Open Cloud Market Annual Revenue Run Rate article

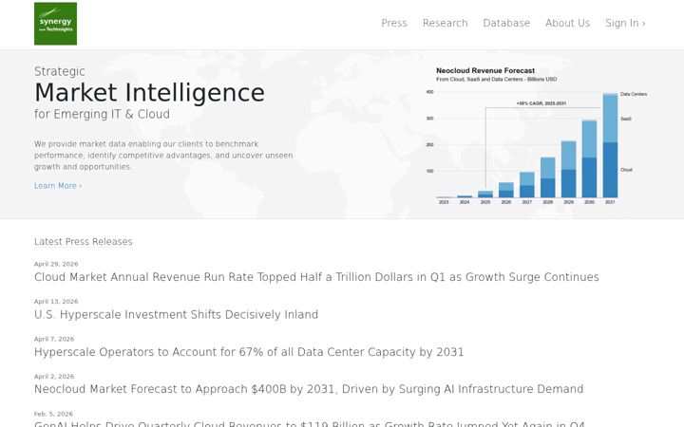pos(316,277)
